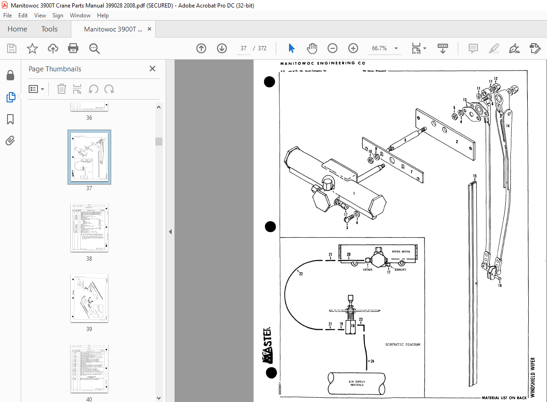Select the Manitowoc 3900T document tab
Screen dimensions: 547x402
click(x=113, y=29)
